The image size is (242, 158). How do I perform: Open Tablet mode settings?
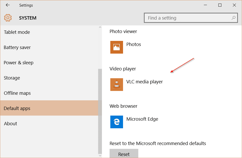tap(17, 32)
